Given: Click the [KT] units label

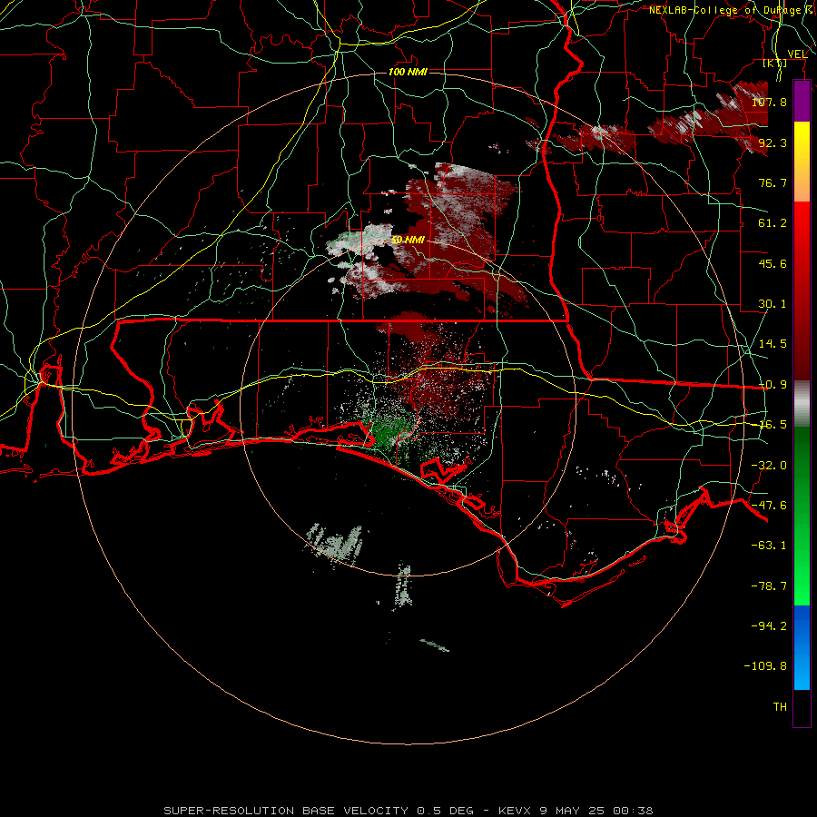Looking at the screenshot, I should (775, 63).
